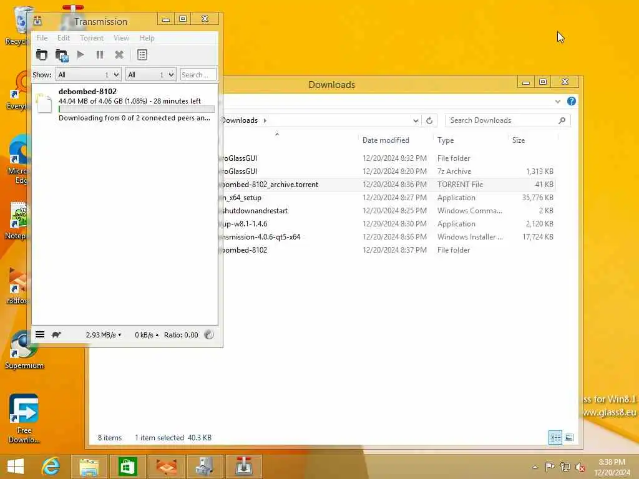This screenshot has height=479, width=639.
Task: Sort by Type column header
Action: point(446,140)
